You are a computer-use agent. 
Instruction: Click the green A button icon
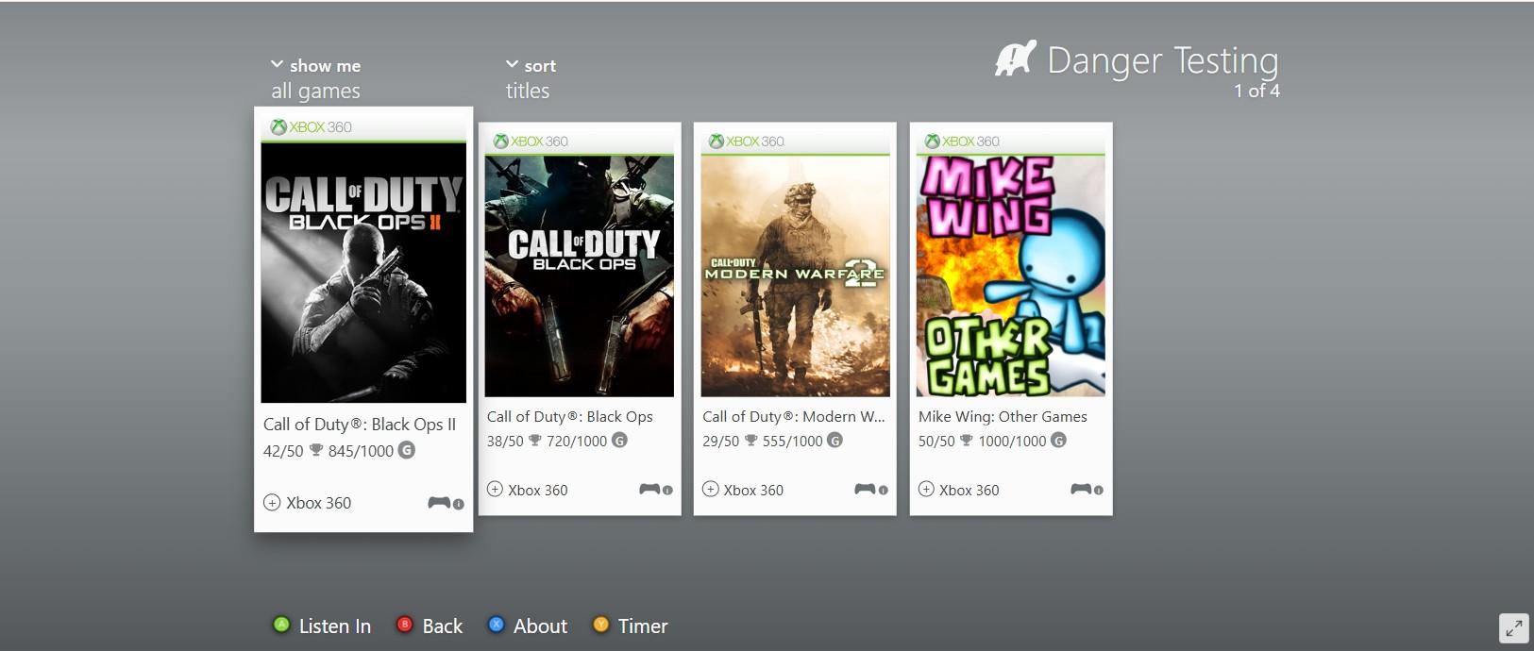[x=280, y=625]
